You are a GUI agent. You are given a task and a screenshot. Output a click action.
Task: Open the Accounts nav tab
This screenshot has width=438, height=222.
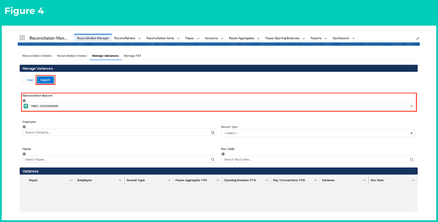[211, 38]
